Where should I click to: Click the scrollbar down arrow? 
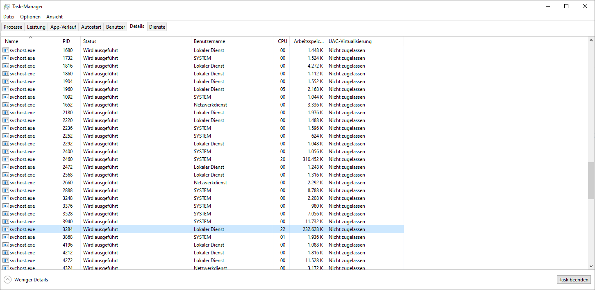pyautogui.click(x=591, y=266)
